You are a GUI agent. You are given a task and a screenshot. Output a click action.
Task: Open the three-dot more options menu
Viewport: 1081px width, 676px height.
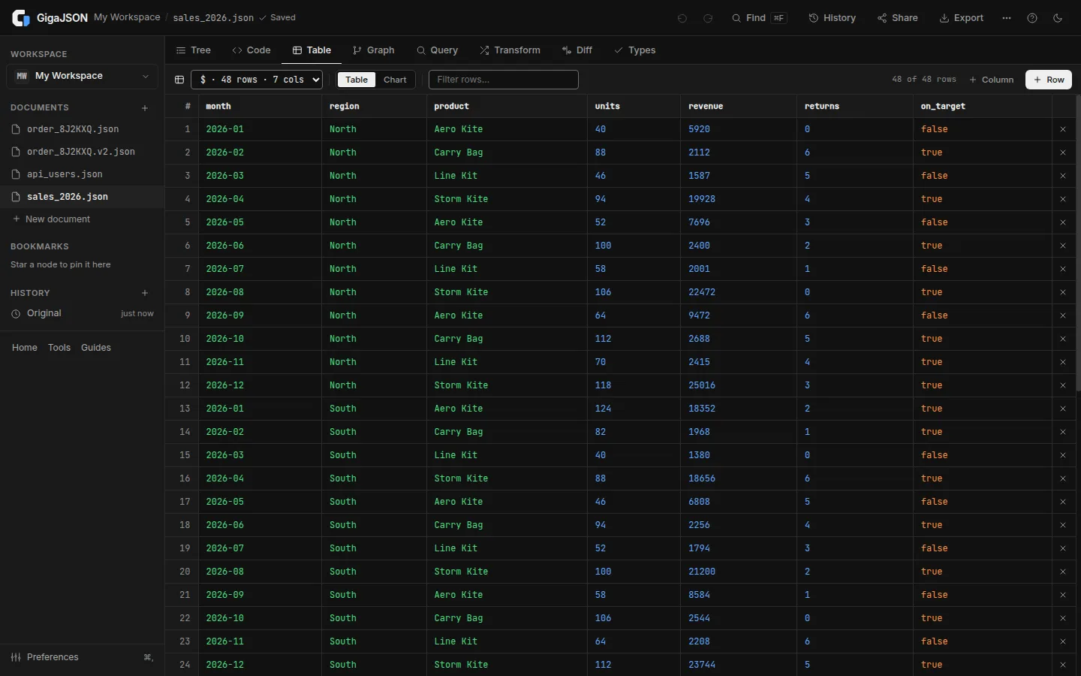[x=1007, y=18]
